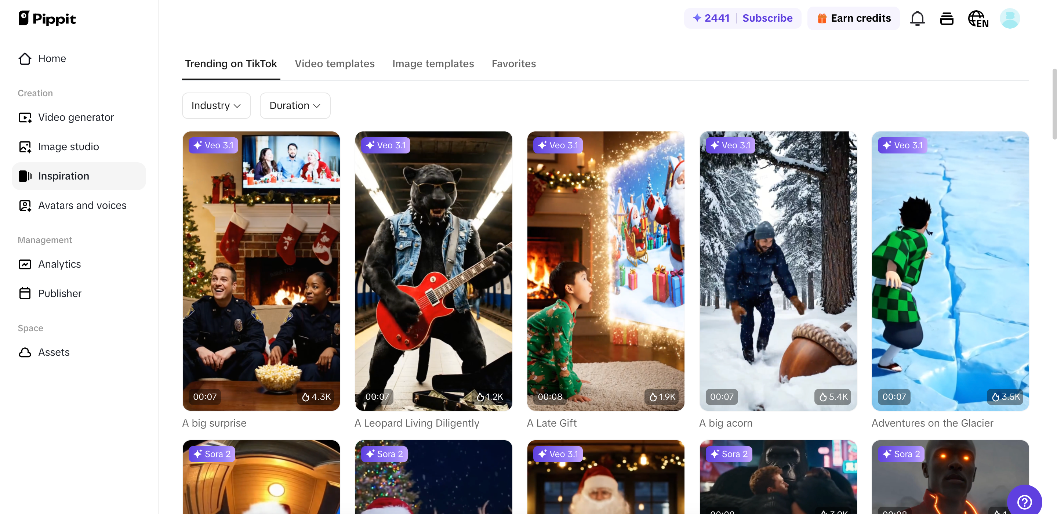Go to Image studio in sidebar
The width and height of the screenshot is (1057, 514).
[x=68, y=146]
